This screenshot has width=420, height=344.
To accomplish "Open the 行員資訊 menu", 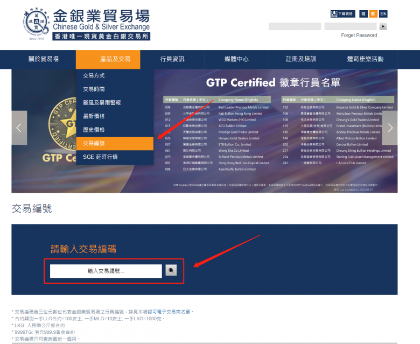I will click(x=172, y=59).
